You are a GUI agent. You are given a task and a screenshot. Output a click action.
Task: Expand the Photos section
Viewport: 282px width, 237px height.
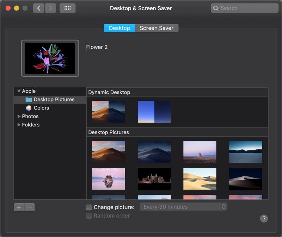[x=19, y=117]
